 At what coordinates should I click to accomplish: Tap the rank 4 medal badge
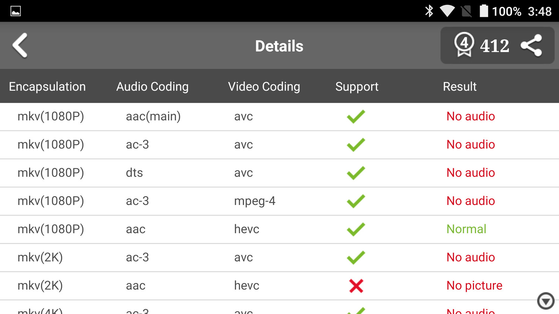(x=464, y=45)
